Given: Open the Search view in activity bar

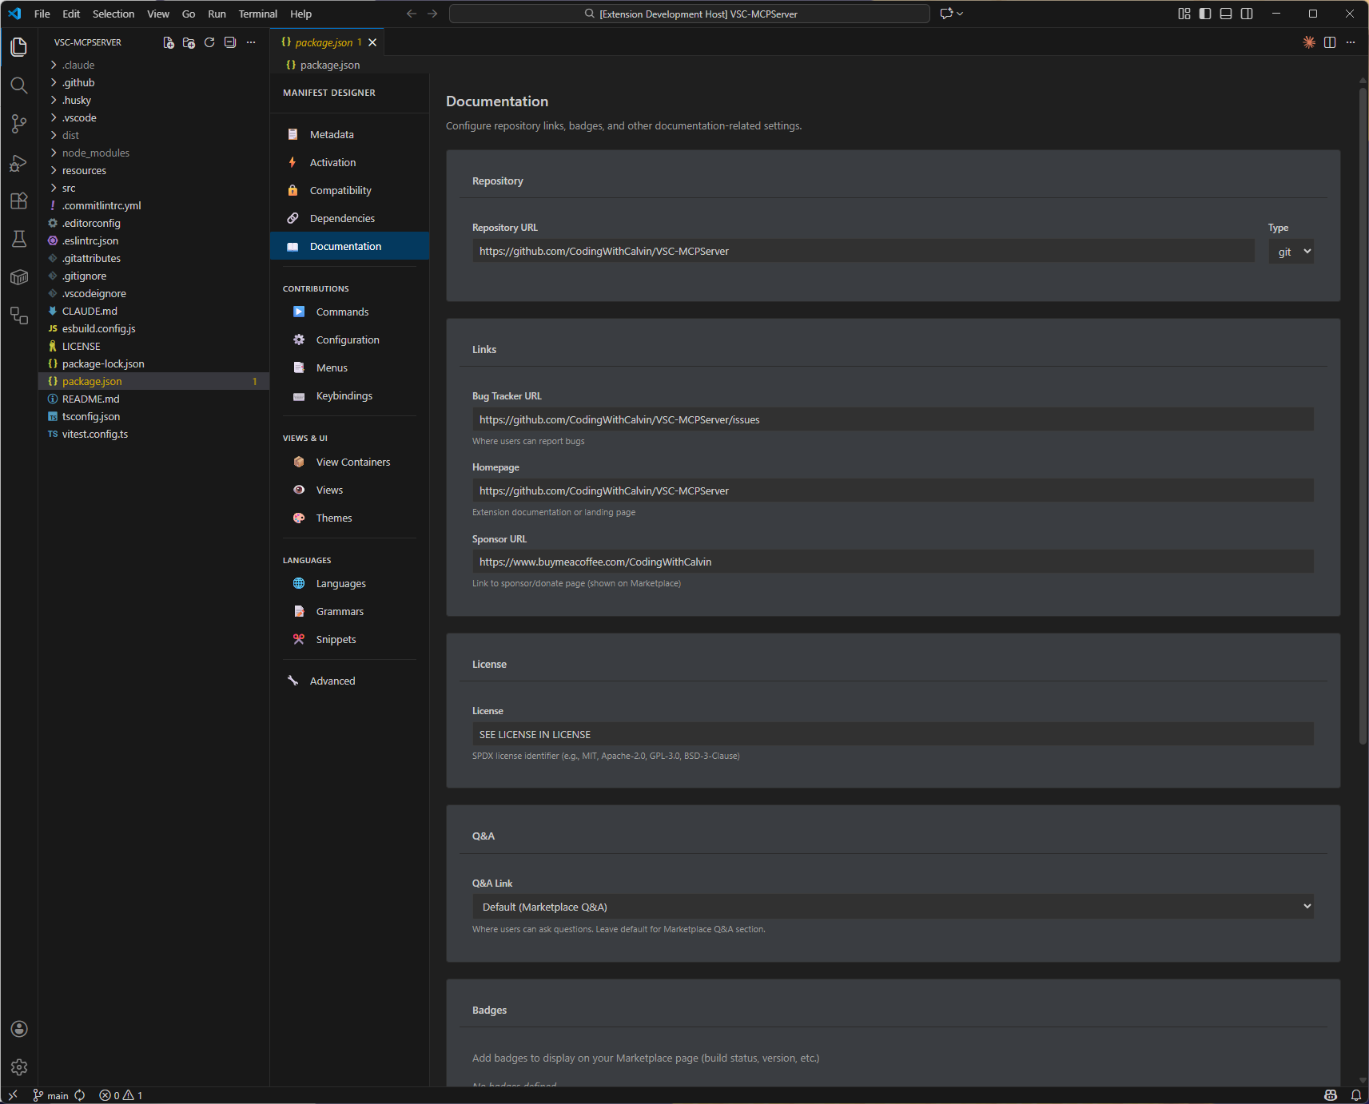Looking at the screenshot, I should pyautogui.click(x=19, y=85).
